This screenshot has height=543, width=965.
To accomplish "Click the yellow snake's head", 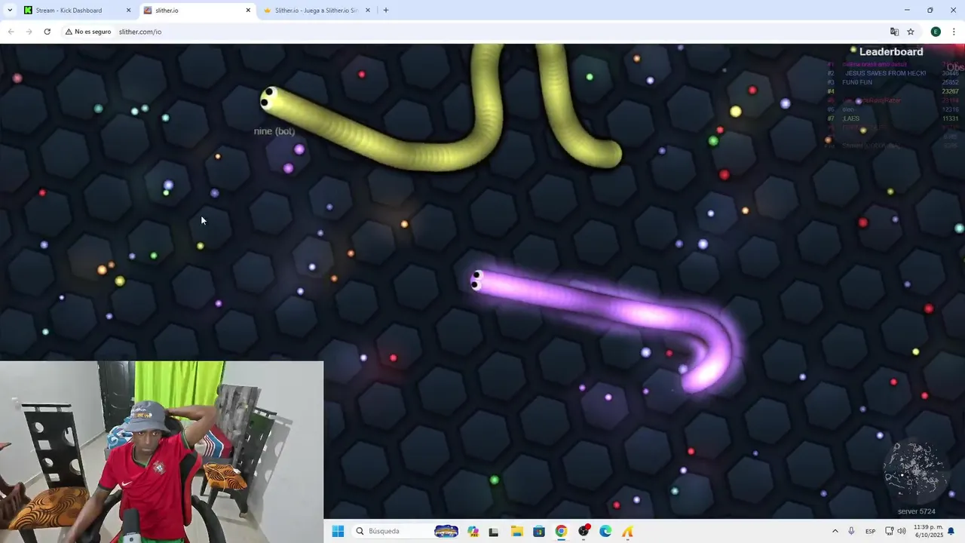I will [268, 98].
